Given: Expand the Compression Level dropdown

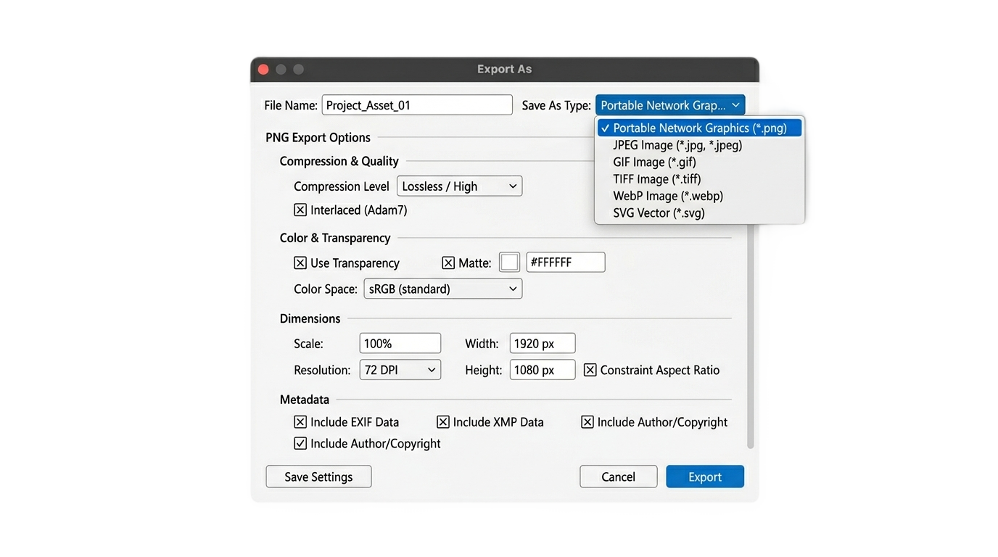Looking at the screenshot, I should pos(460,186).
